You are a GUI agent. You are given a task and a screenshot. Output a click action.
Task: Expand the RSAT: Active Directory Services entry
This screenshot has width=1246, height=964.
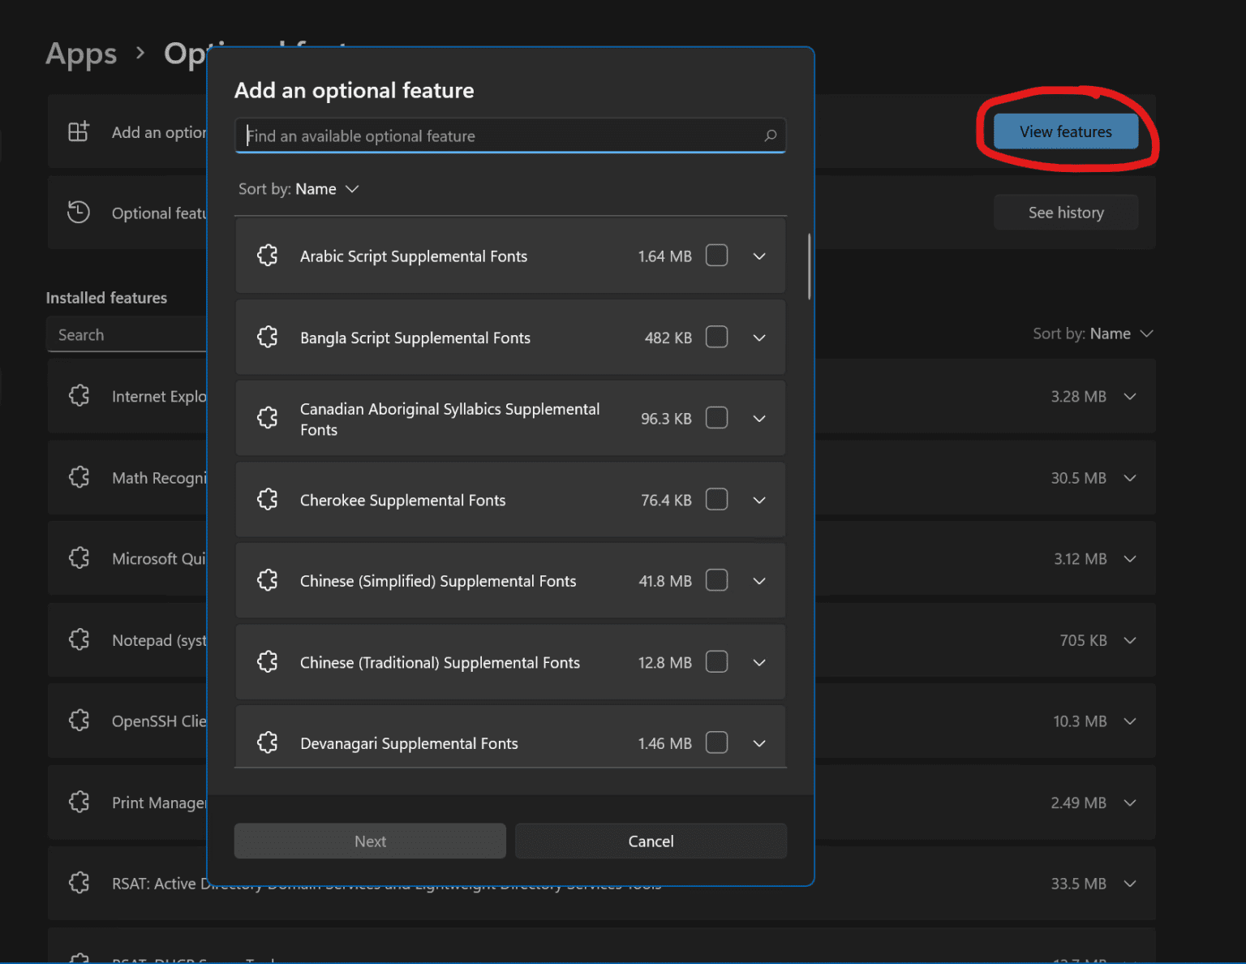(x=1130, y=883)
